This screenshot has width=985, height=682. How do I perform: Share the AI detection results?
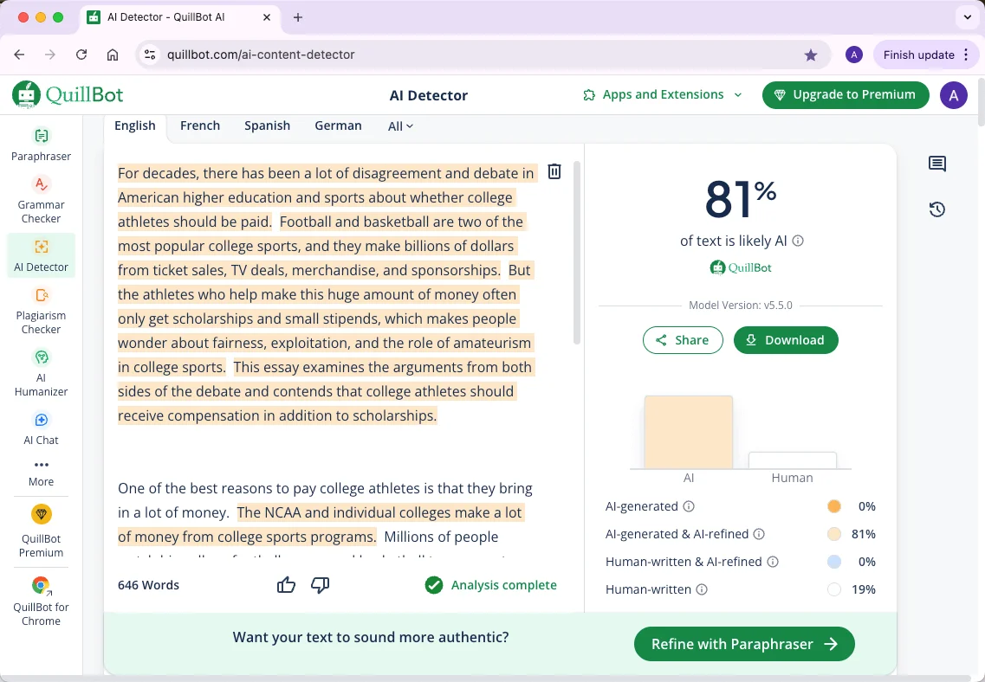pyautogui.click(x=683, y=340)
